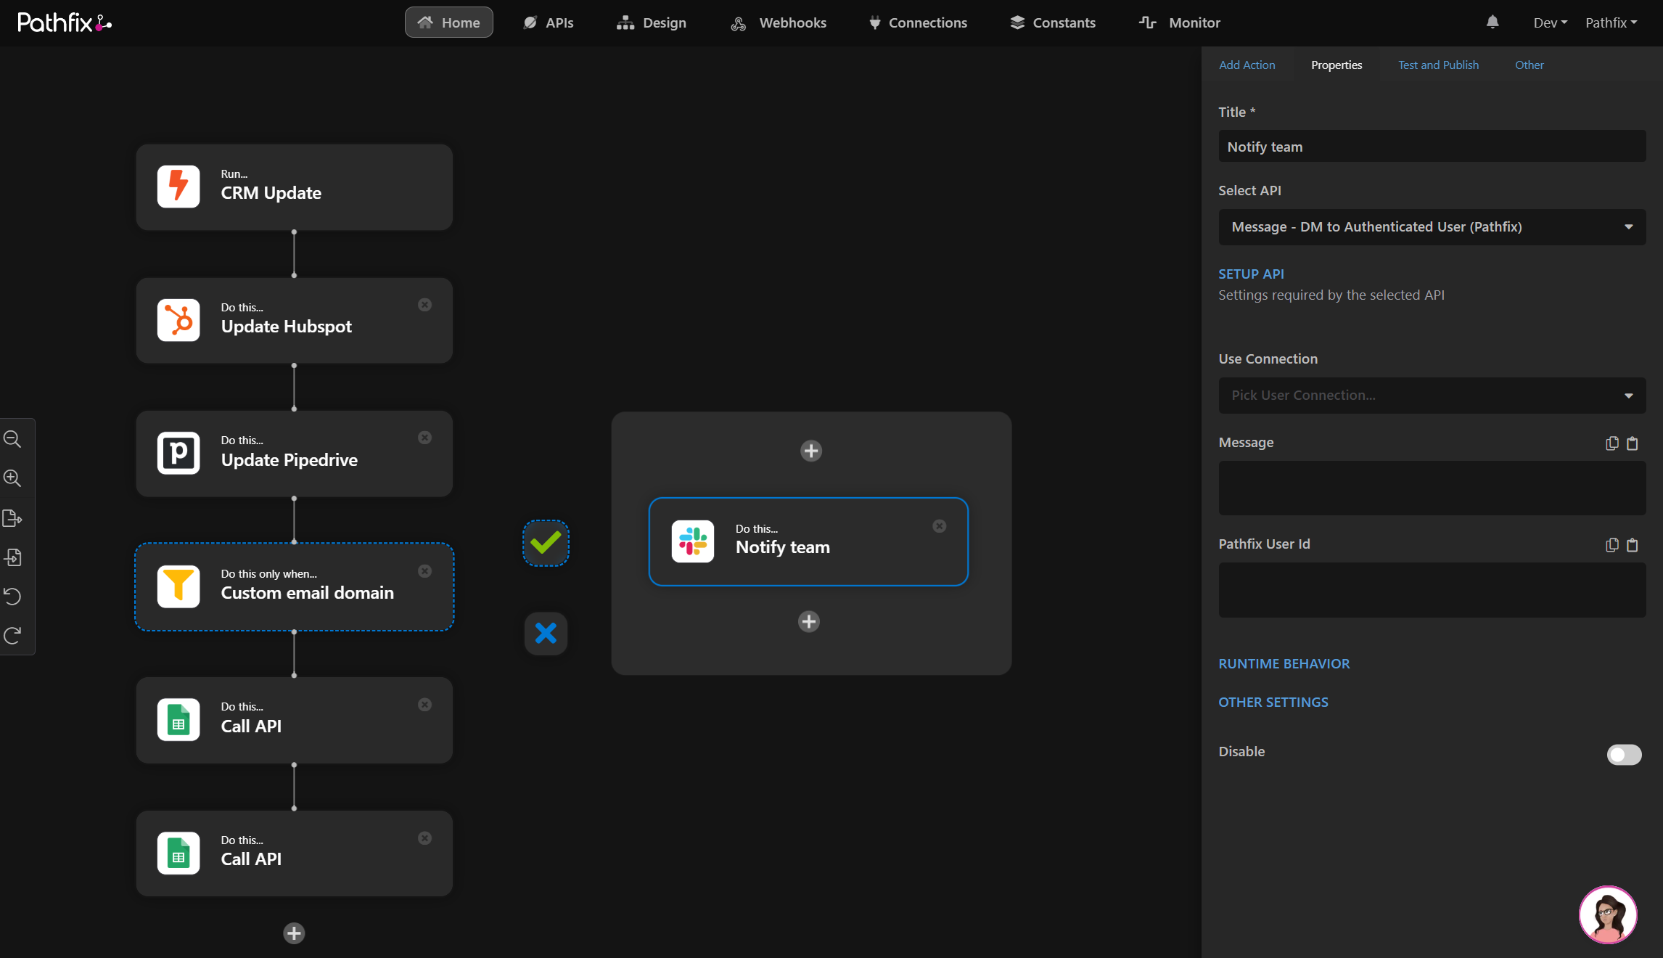Screen dimensions: 1663x958
Task: Expand the RUNTIME BEHAVIOR section
Action: [x=1284, y=664]
